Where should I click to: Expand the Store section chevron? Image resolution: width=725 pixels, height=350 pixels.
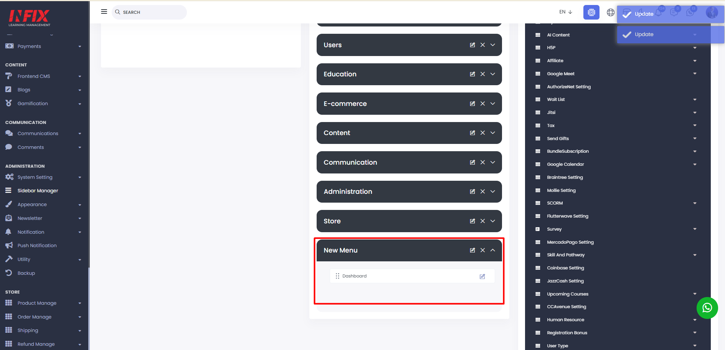pyautogui.click(x=493, y=221)
